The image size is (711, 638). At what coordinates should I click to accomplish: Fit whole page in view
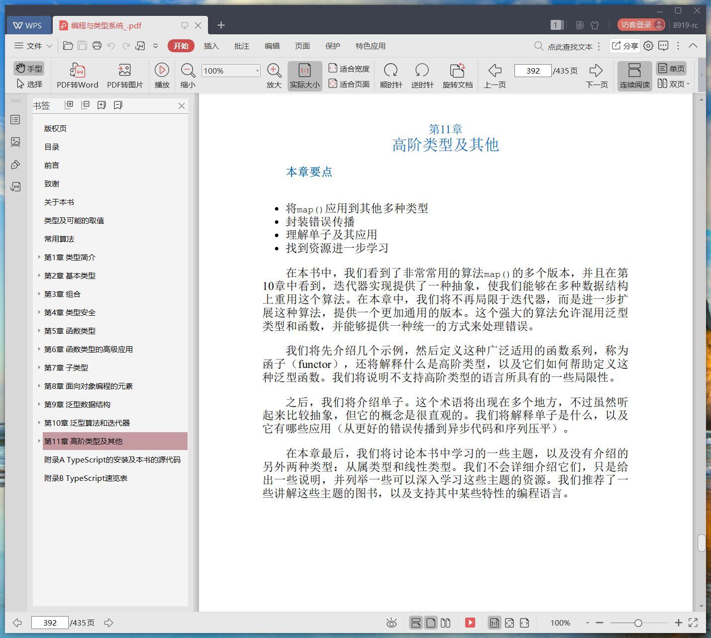[x=349, y=84]
